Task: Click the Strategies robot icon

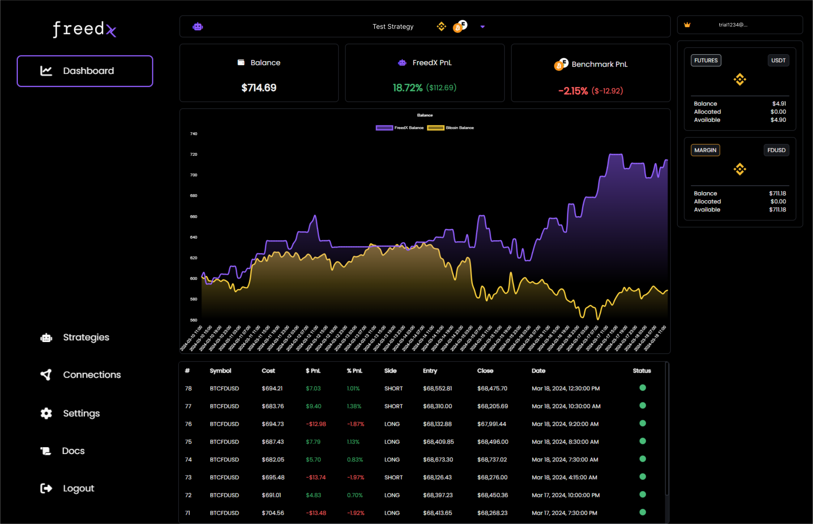Action: tap(46, 338)
